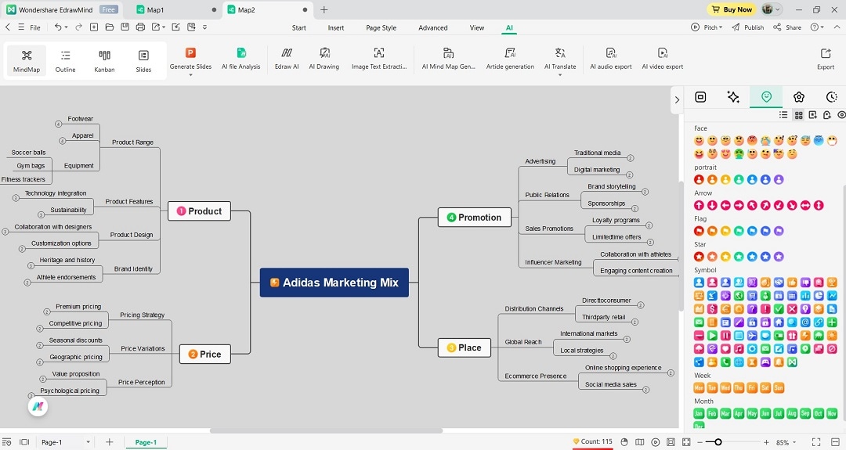Open the Insert ribbon tab
This screenshot has width=846, height=450.
click(335, 27)
